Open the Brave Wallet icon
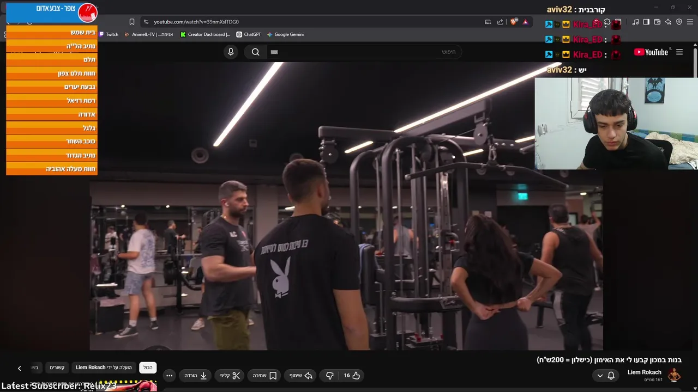698x392 pixels. coord(657,22)
